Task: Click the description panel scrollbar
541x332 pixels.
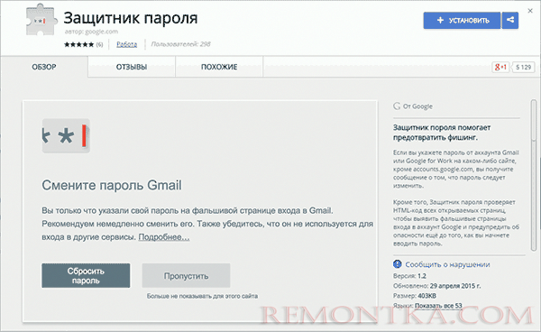Action: [534, 176]
